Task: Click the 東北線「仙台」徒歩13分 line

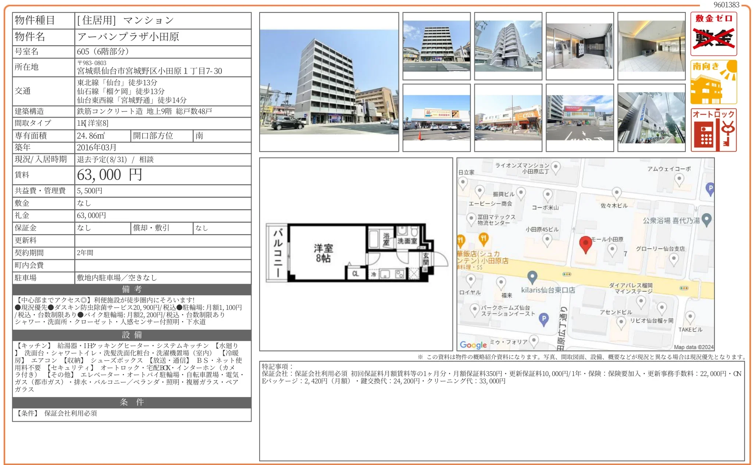Action: pos(117,82)
